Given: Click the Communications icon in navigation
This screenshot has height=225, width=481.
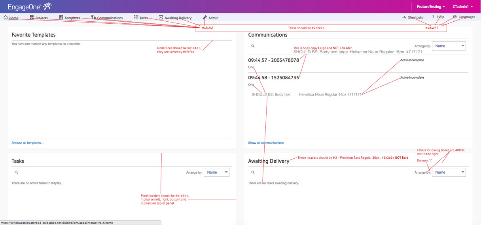Looking at the screenshot, I should click(x=93, y=17).
